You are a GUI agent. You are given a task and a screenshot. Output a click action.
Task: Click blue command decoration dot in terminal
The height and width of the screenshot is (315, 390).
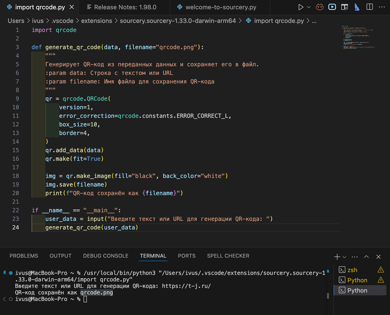coord(11,273)
